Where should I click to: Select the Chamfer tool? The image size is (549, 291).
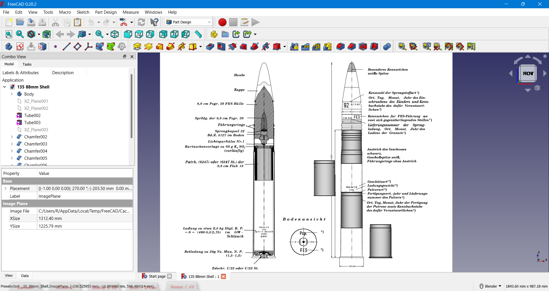352,47
